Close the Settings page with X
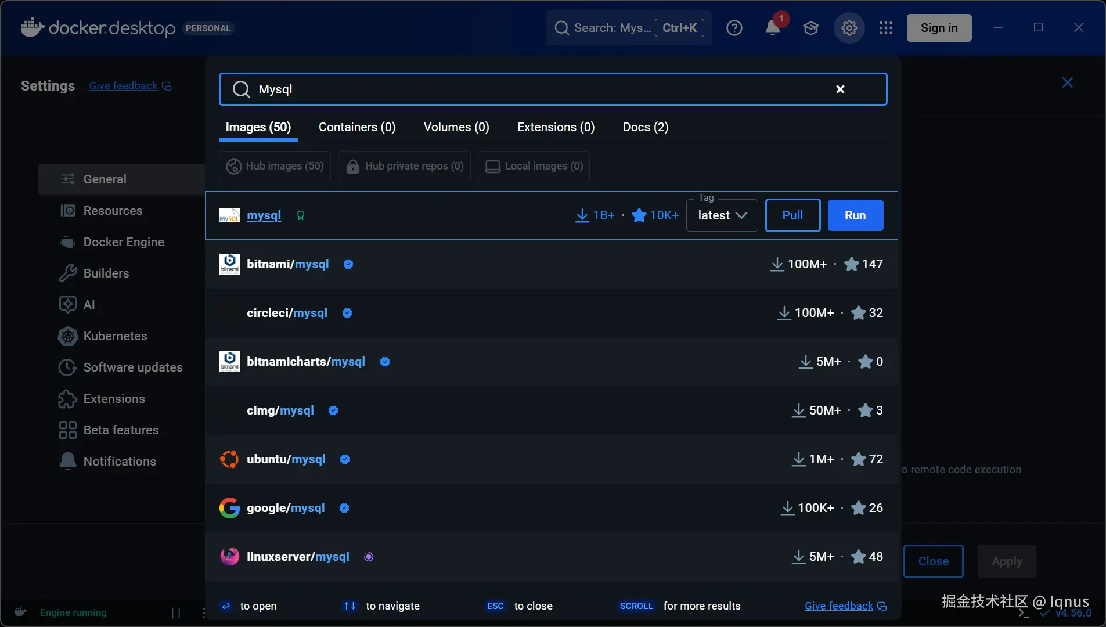 [1067, 82]
